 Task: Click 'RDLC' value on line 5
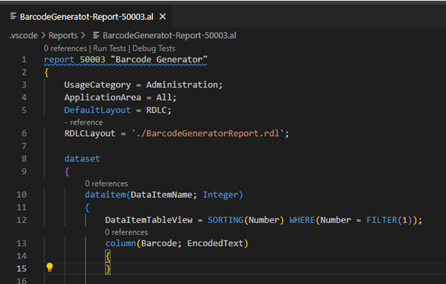[x=156, y=110]
